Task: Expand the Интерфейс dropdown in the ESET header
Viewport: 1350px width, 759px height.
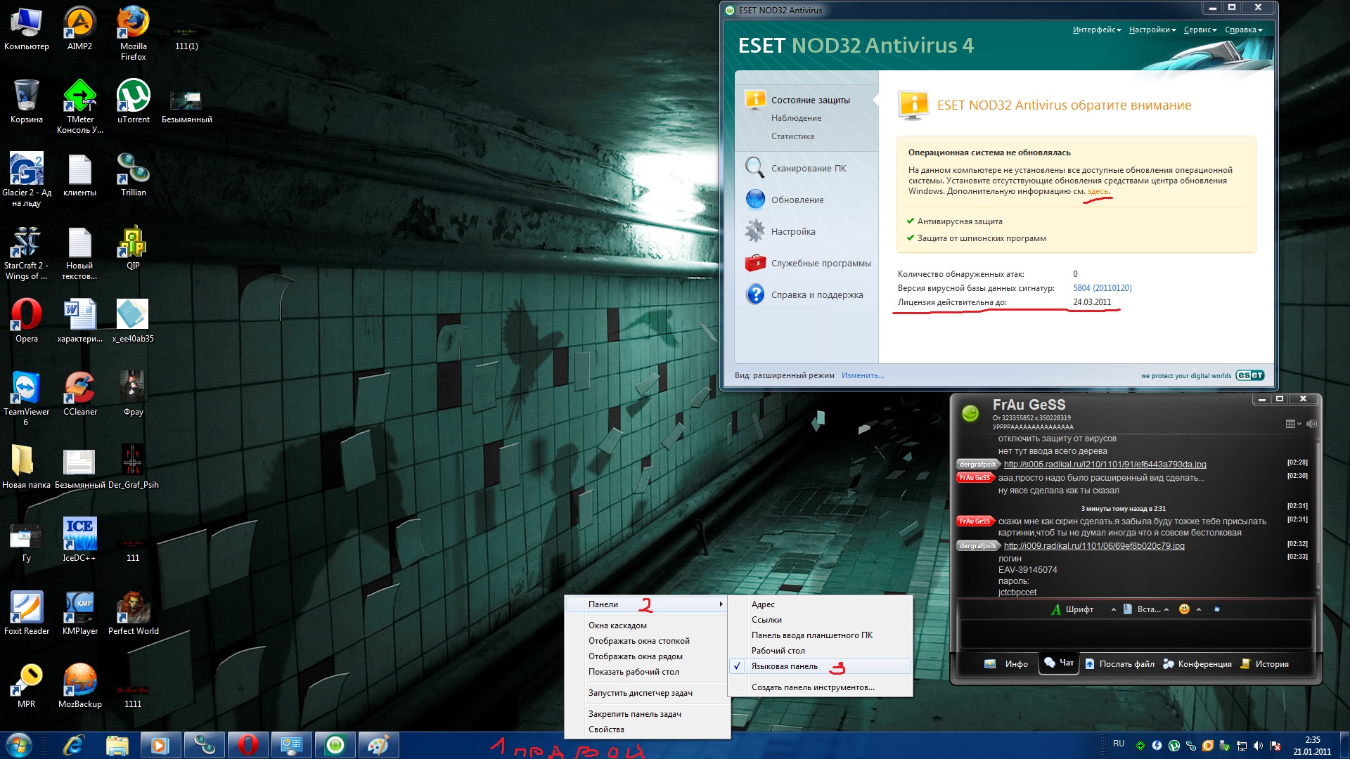Action: point(1096,30)
